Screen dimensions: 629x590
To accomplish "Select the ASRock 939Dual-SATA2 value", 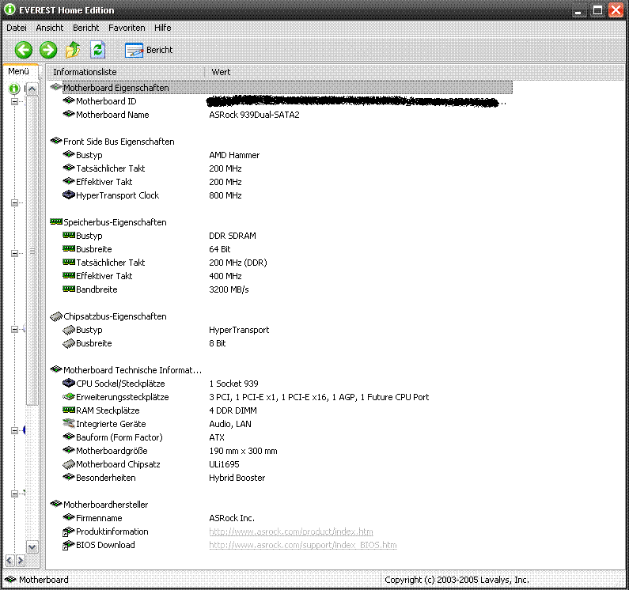I will (x=254, y=115).
